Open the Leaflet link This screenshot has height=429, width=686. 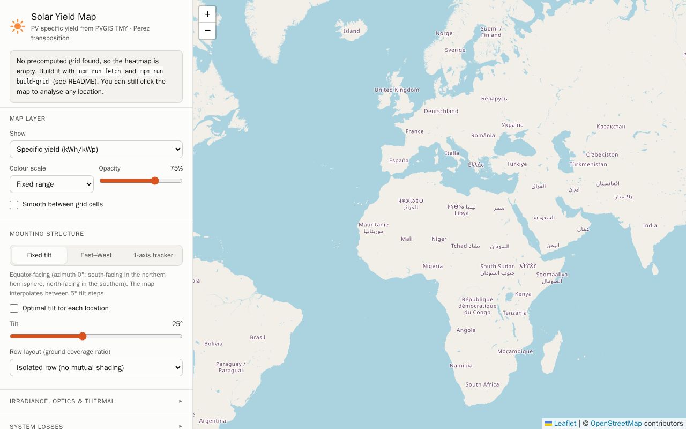click(565, 424)
